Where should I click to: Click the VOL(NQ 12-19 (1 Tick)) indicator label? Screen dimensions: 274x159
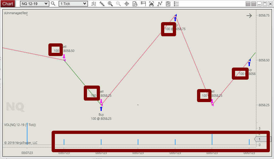(20, 125)
